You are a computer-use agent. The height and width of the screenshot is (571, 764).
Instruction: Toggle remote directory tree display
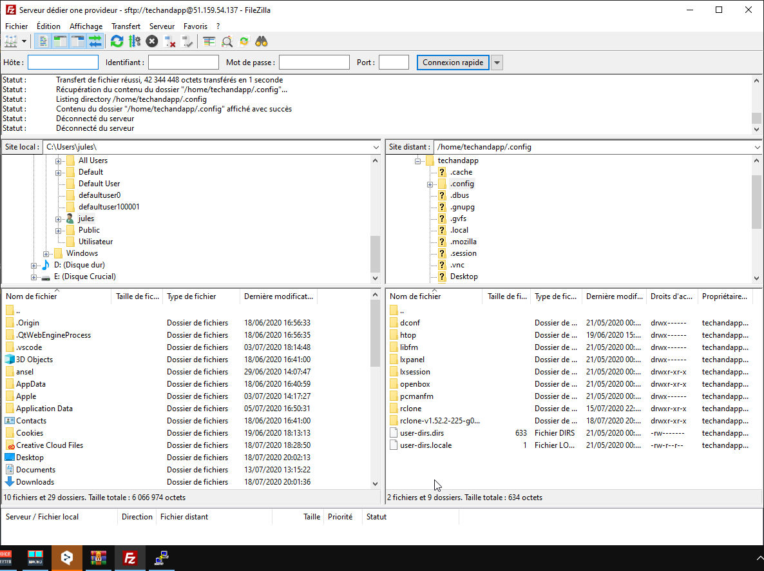[x=77, y=41]
